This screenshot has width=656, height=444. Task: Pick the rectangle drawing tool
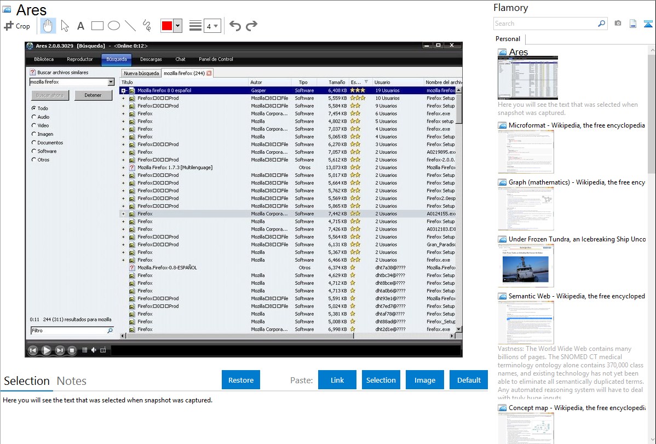tap(97, 26)
